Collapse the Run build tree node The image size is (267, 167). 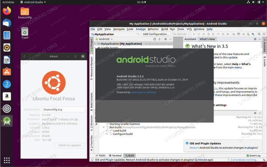(x=103, y=127)
